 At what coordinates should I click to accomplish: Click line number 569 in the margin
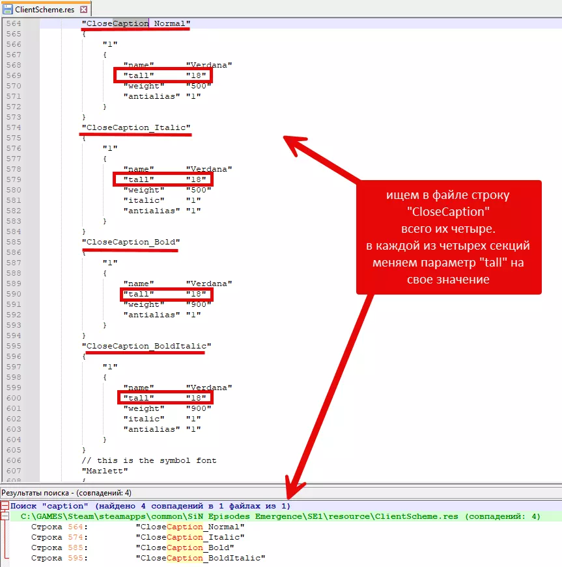pyautogui.click(x=14, y=75)
